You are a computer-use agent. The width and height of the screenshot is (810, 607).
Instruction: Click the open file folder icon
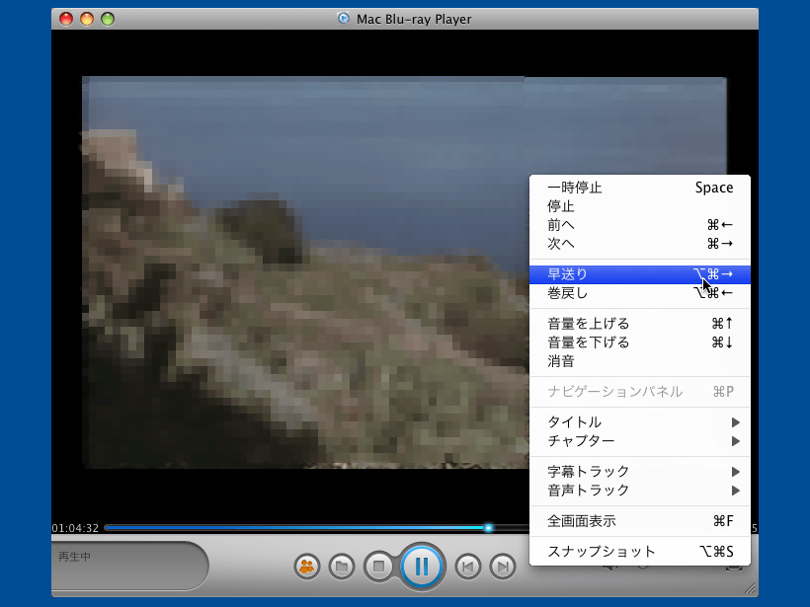click(x=342, y=567)
